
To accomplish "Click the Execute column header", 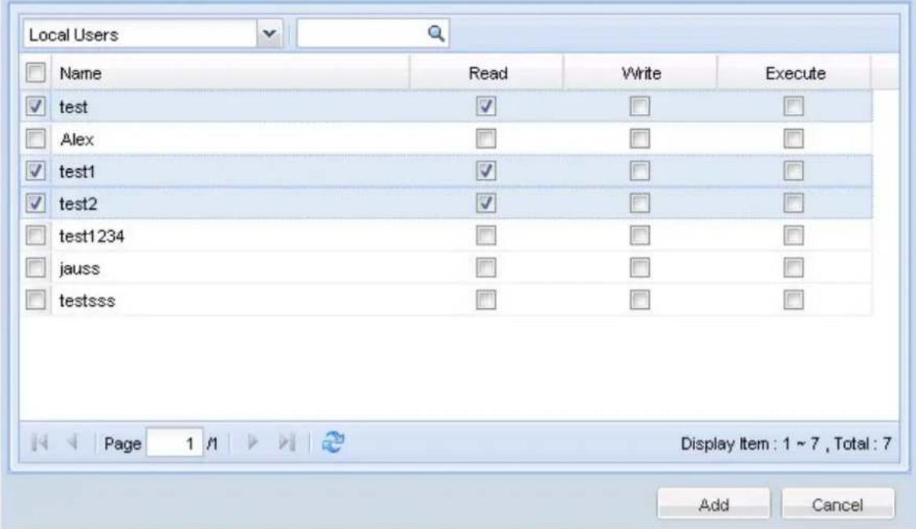I will [x=794, y=73].
